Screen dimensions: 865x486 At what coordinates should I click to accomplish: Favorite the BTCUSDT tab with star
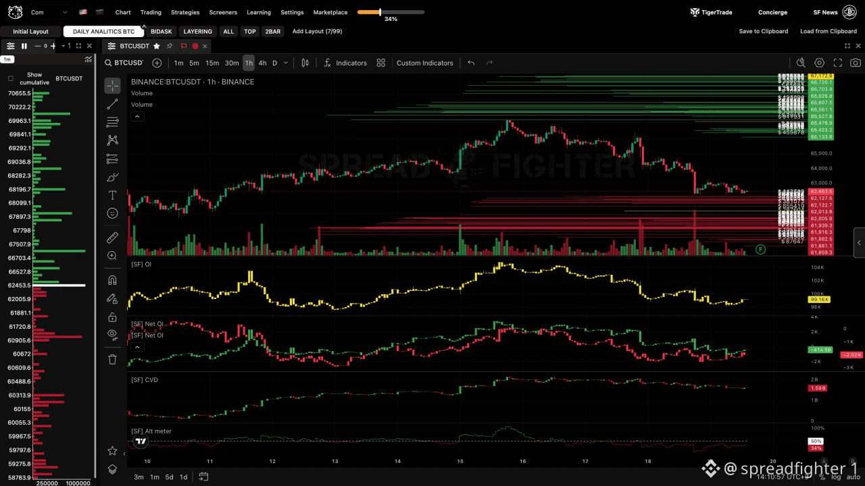[157, 46]
